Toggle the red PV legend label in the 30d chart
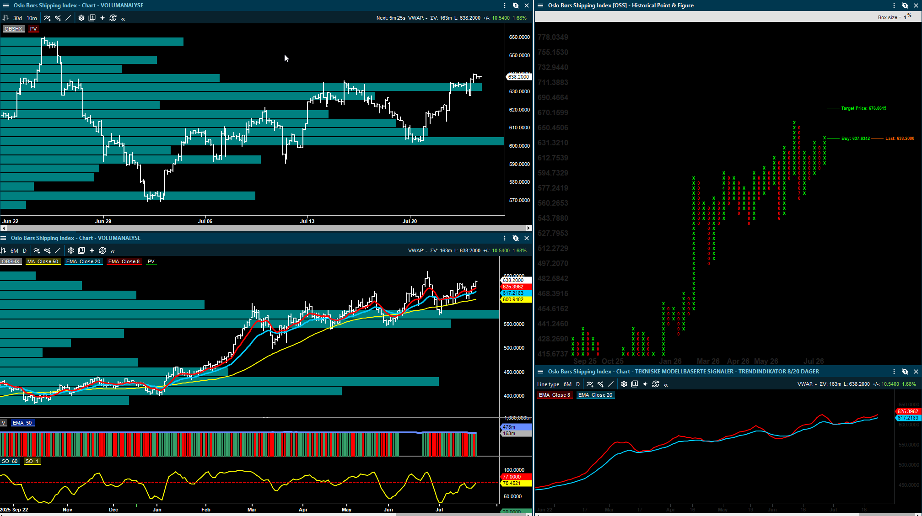 (33, 29)
